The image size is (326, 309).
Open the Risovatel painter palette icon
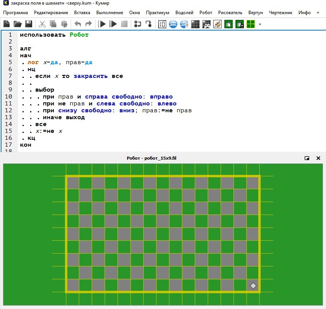tap(217, 24)
